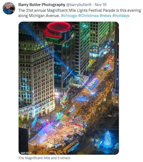Click the lit parade bus float on Michigan Avenue
Image resolution: width=143 pixels, height=162 pixels.
tap(93, 83)
